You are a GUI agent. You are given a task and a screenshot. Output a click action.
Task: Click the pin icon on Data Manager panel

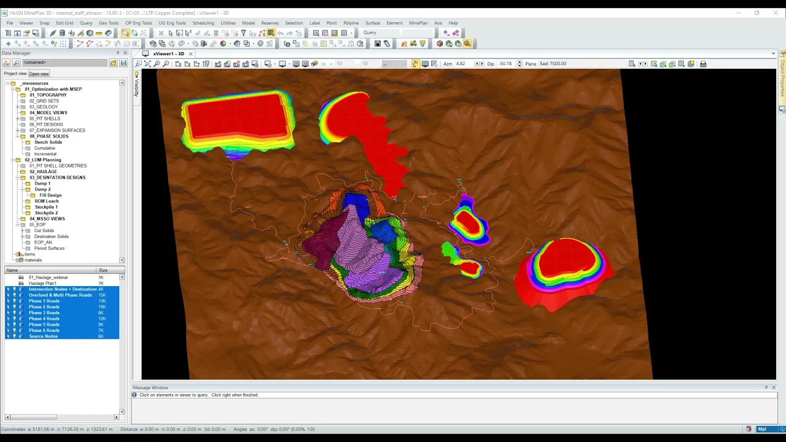click(118, 53)
